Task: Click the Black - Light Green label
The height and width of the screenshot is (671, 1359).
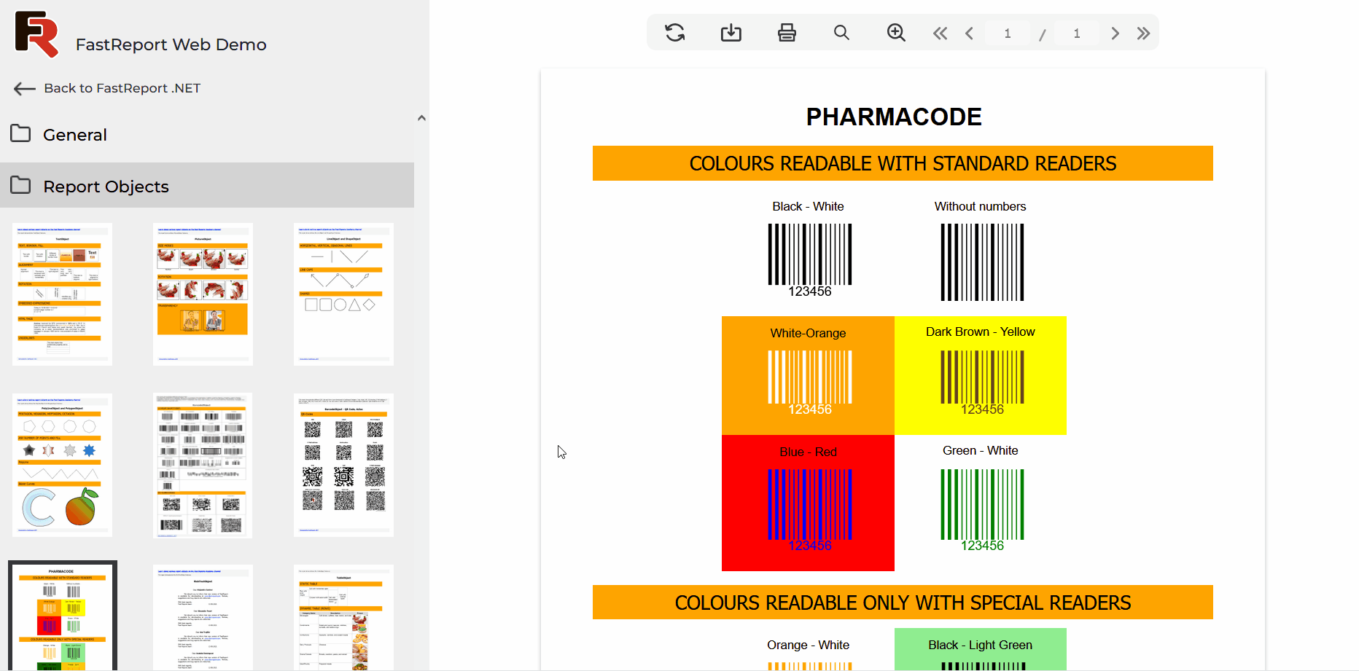Action: click(x=980, y=645)
